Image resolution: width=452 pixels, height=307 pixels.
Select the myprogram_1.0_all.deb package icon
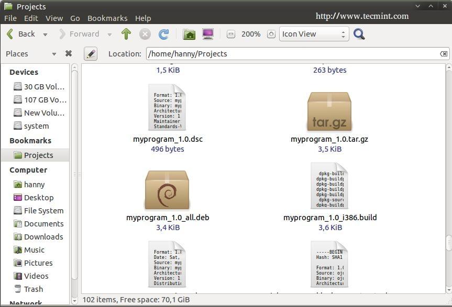point(167,190)
